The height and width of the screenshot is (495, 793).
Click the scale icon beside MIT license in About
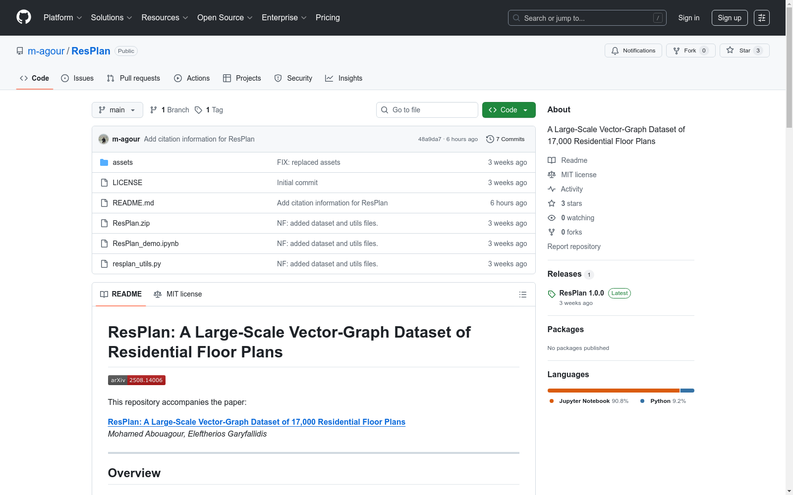point(552,175)
